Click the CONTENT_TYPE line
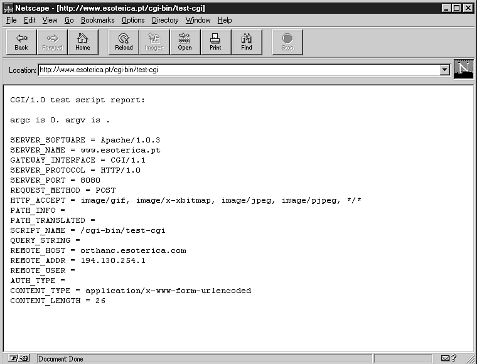The image size is (477, 364). 131,291
